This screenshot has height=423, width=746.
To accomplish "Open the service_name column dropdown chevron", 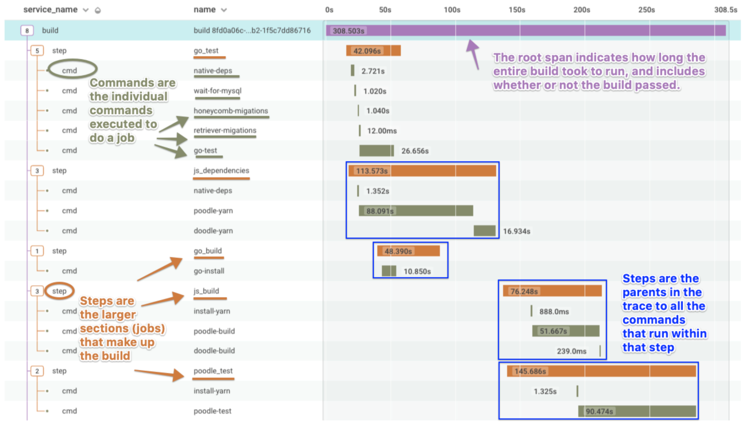I will point(86,10).
